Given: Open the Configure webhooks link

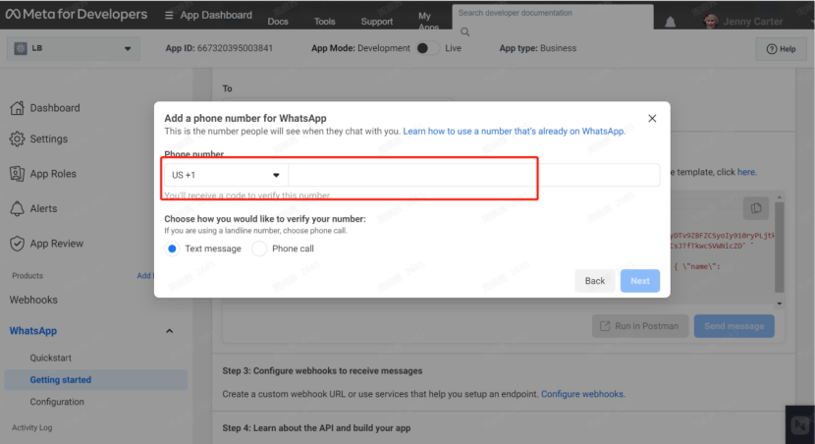Looking at the screenshot, I should point(582,394).
